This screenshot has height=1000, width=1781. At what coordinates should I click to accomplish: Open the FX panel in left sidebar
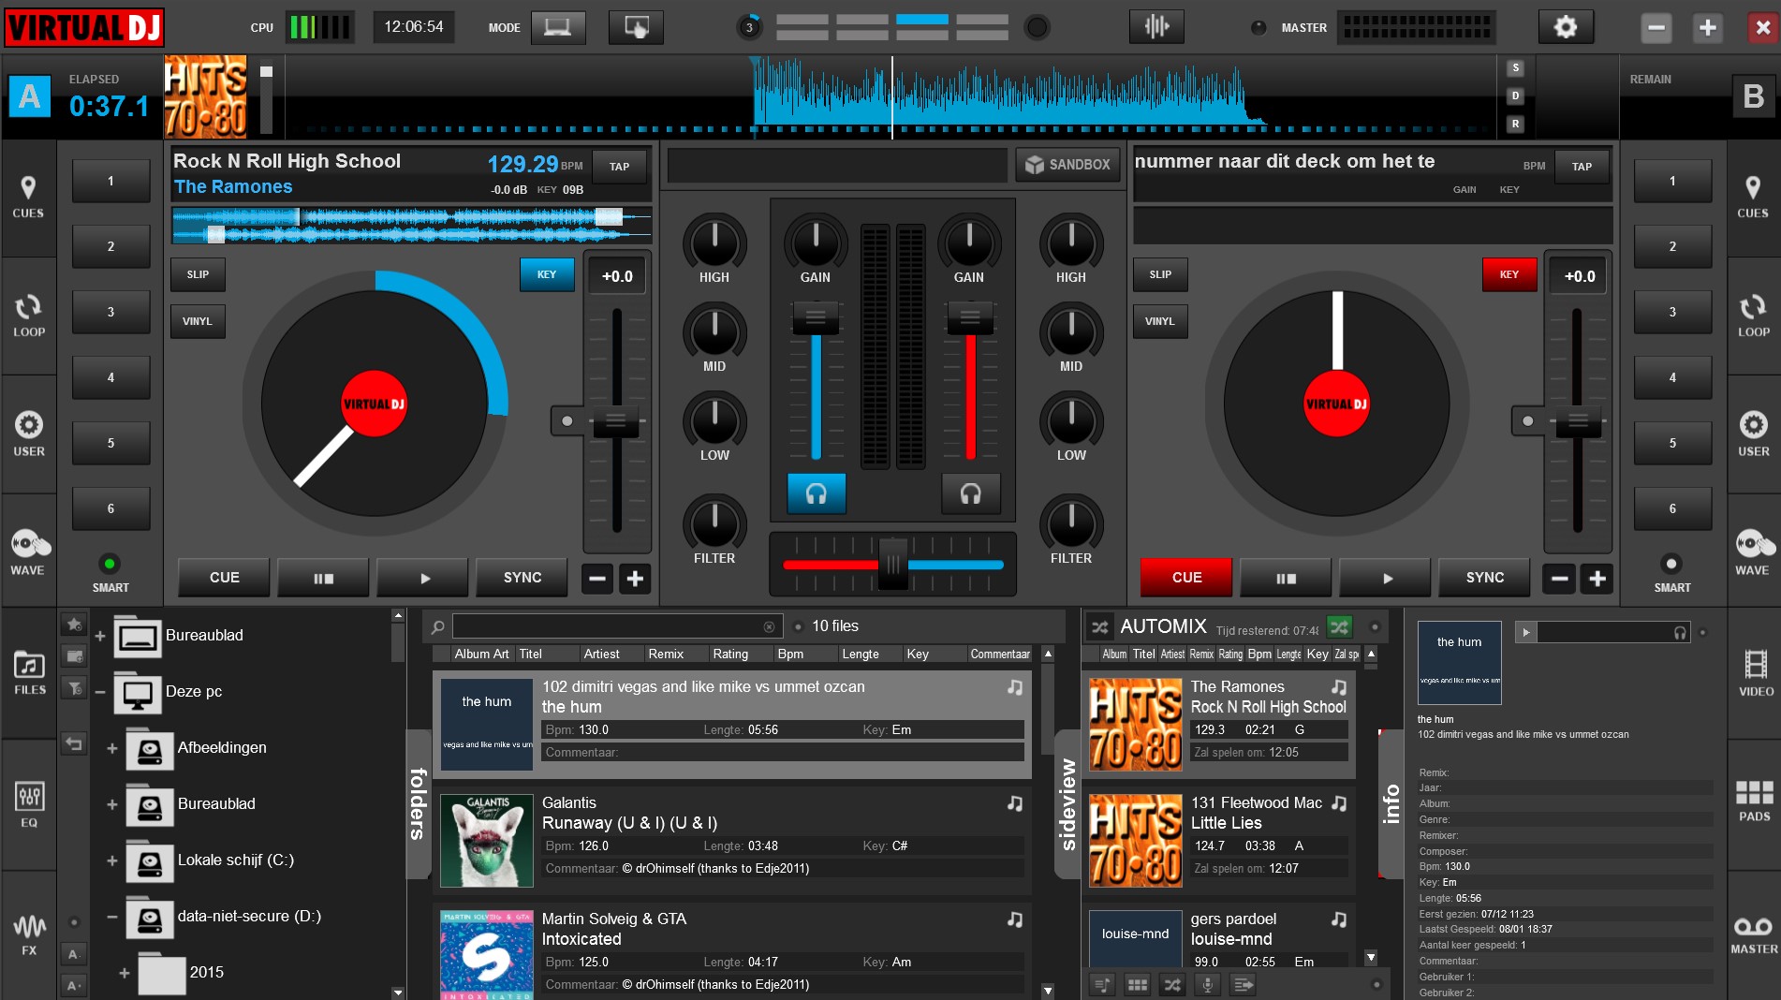(x=29, y=934)
